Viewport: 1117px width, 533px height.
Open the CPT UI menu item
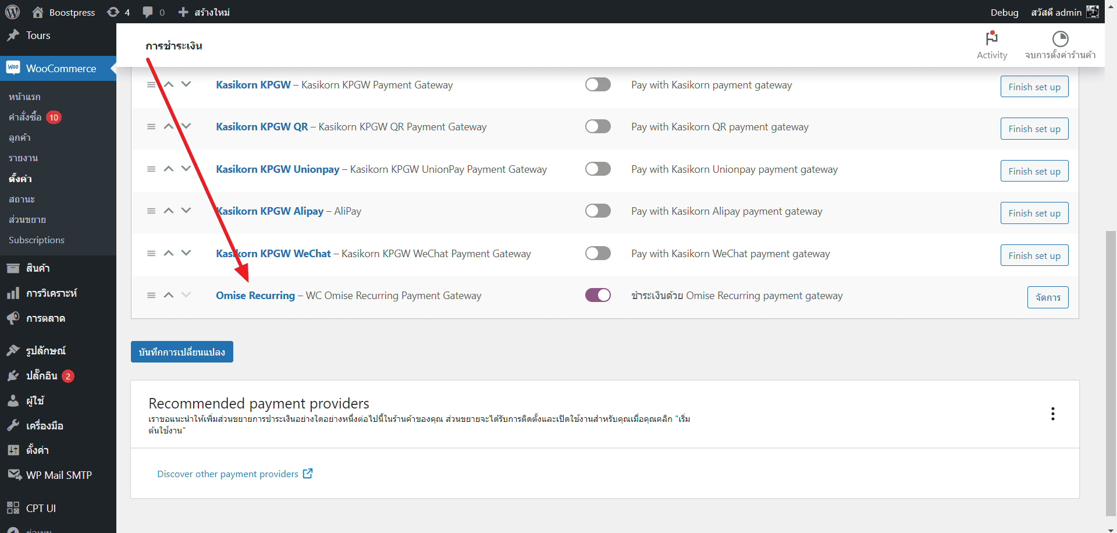41,508
